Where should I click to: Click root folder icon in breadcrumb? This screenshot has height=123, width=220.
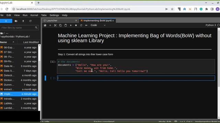tap(1, 33)
